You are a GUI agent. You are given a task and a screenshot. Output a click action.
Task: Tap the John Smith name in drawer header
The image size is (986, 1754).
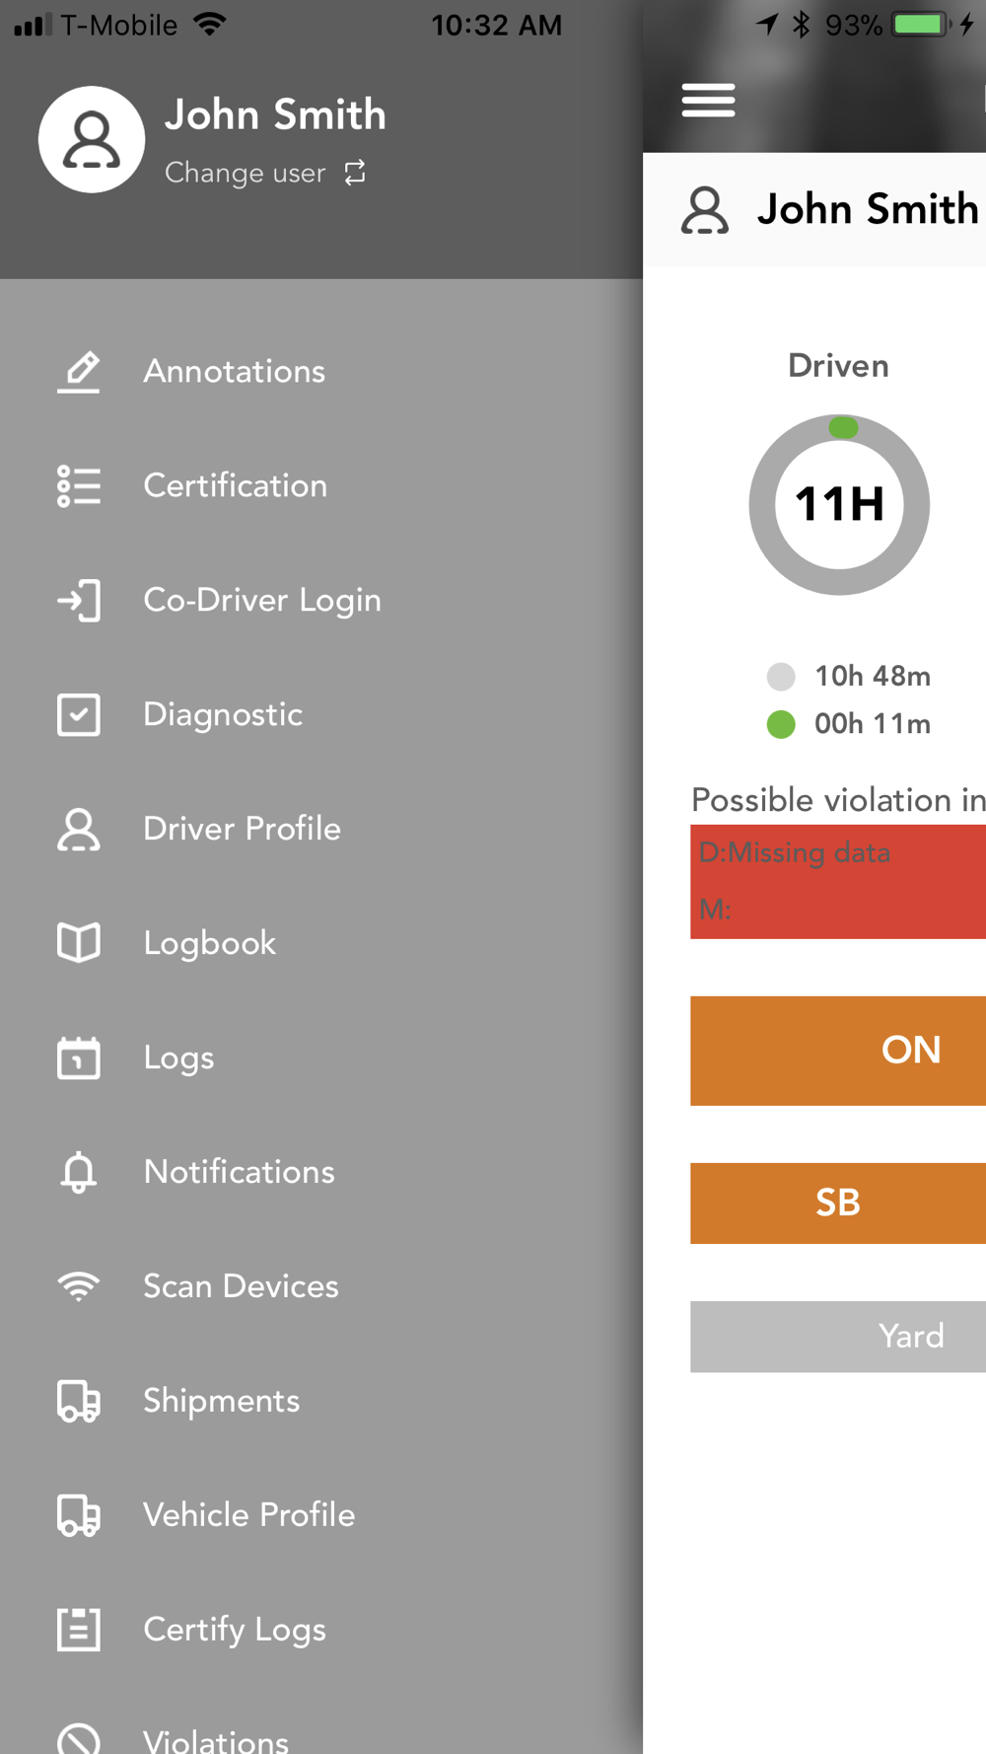coord(275,114)
